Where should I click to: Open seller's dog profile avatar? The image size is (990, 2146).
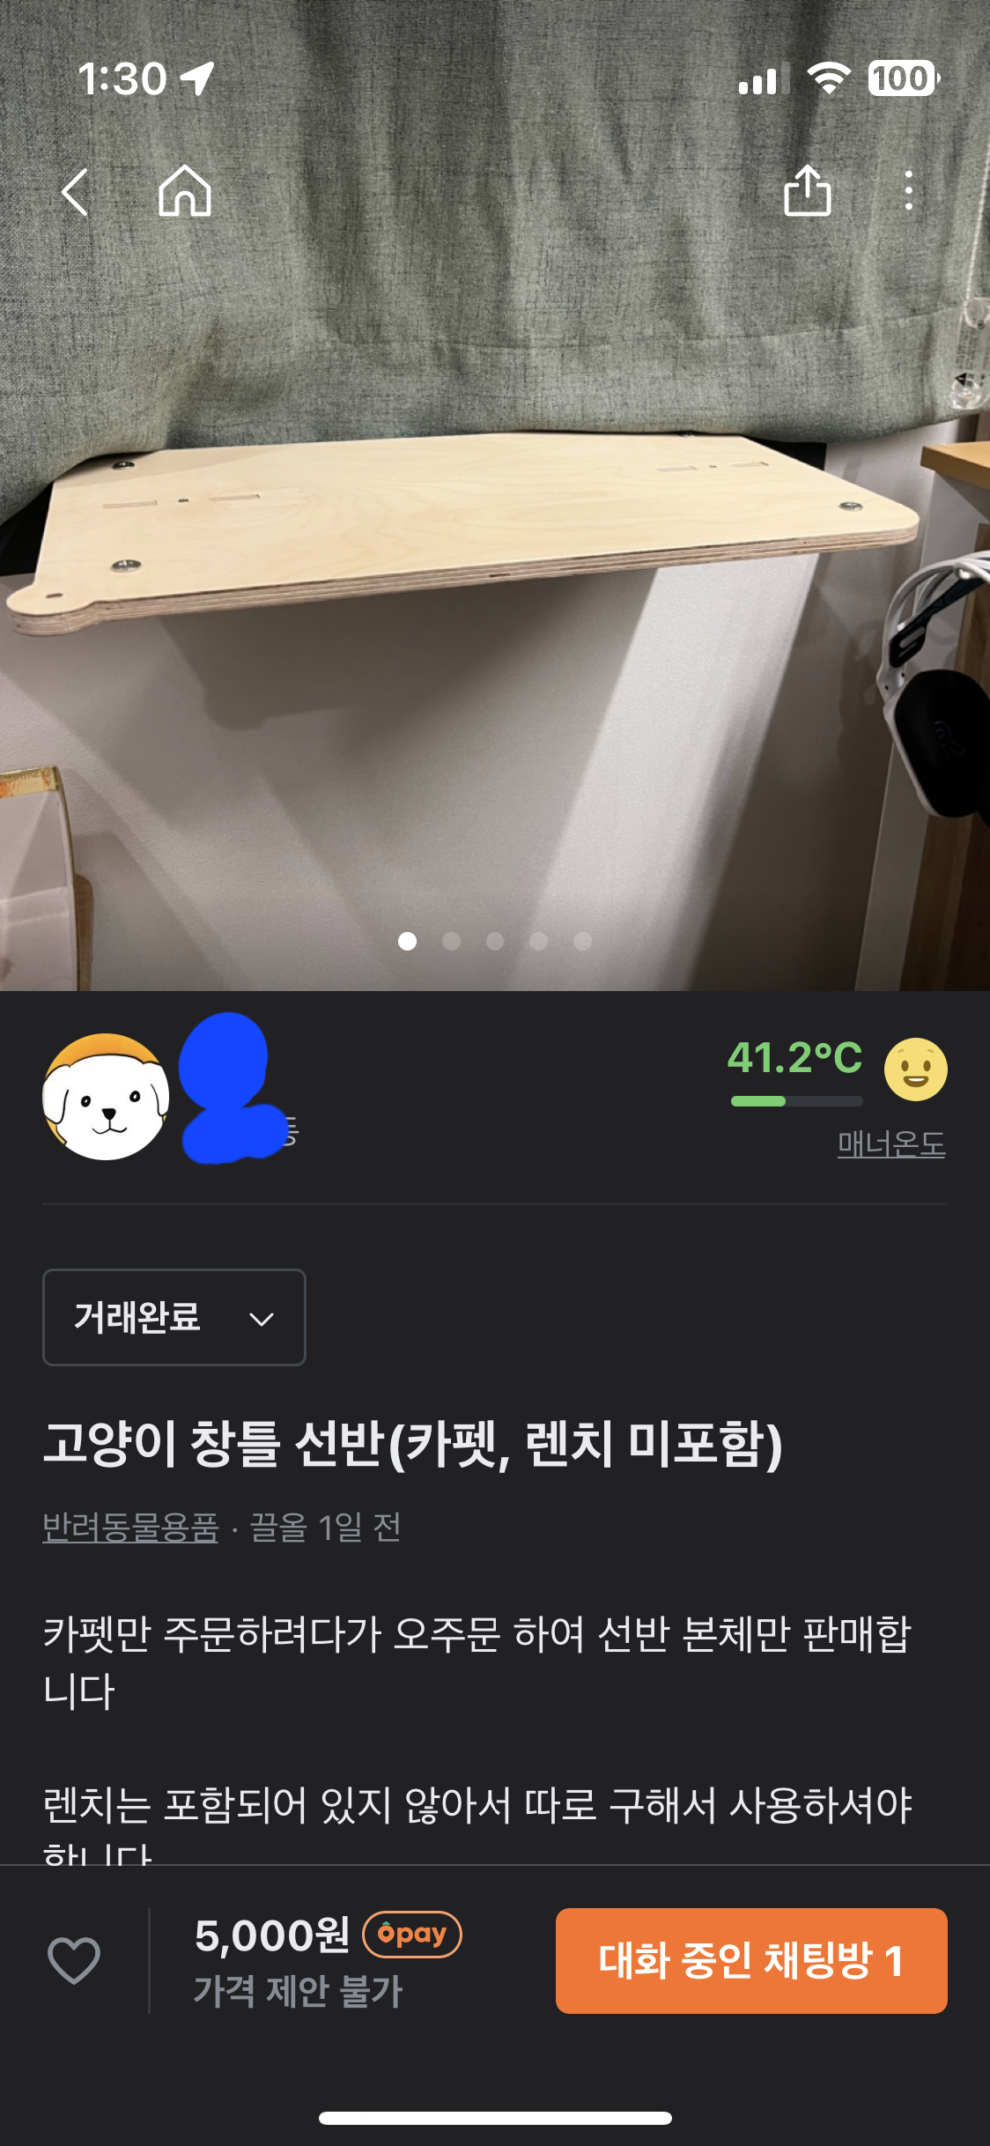(106, 1097)
